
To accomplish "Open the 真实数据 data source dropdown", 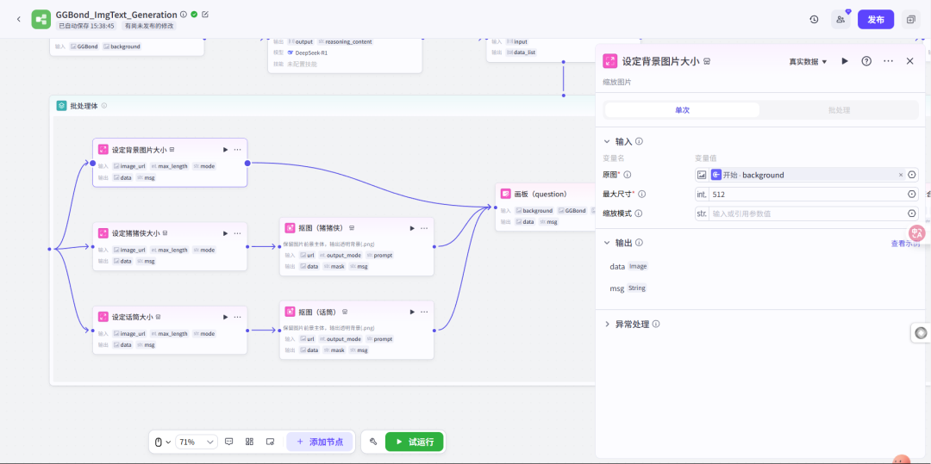I will [808, 62].
